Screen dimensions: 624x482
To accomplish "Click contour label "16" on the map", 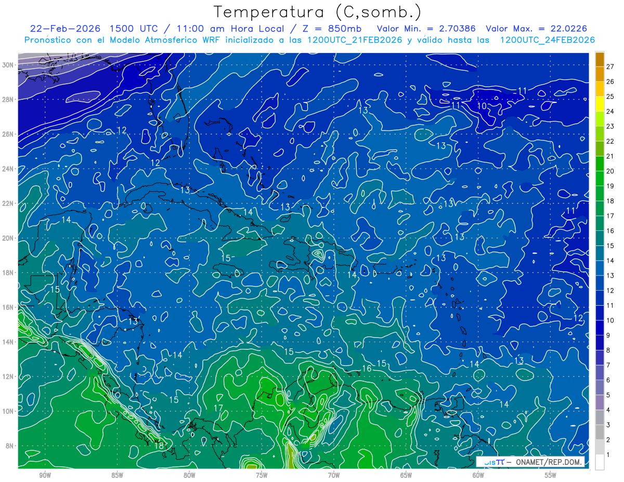I will coord(367,369).
